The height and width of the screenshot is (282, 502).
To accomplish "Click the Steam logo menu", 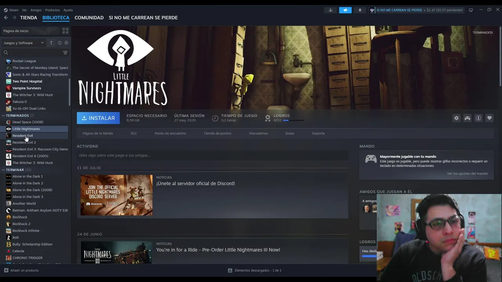I will 11,10.
